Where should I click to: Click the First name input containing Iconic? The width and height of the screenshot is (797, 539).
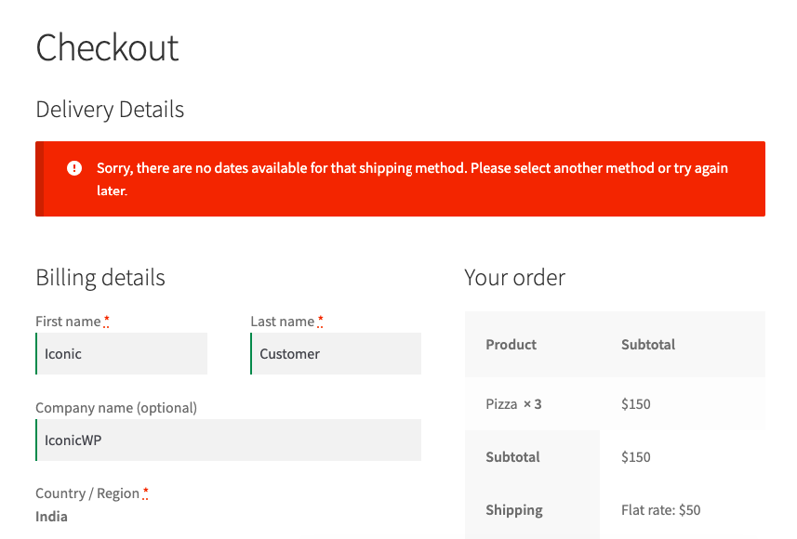[121, 353]
